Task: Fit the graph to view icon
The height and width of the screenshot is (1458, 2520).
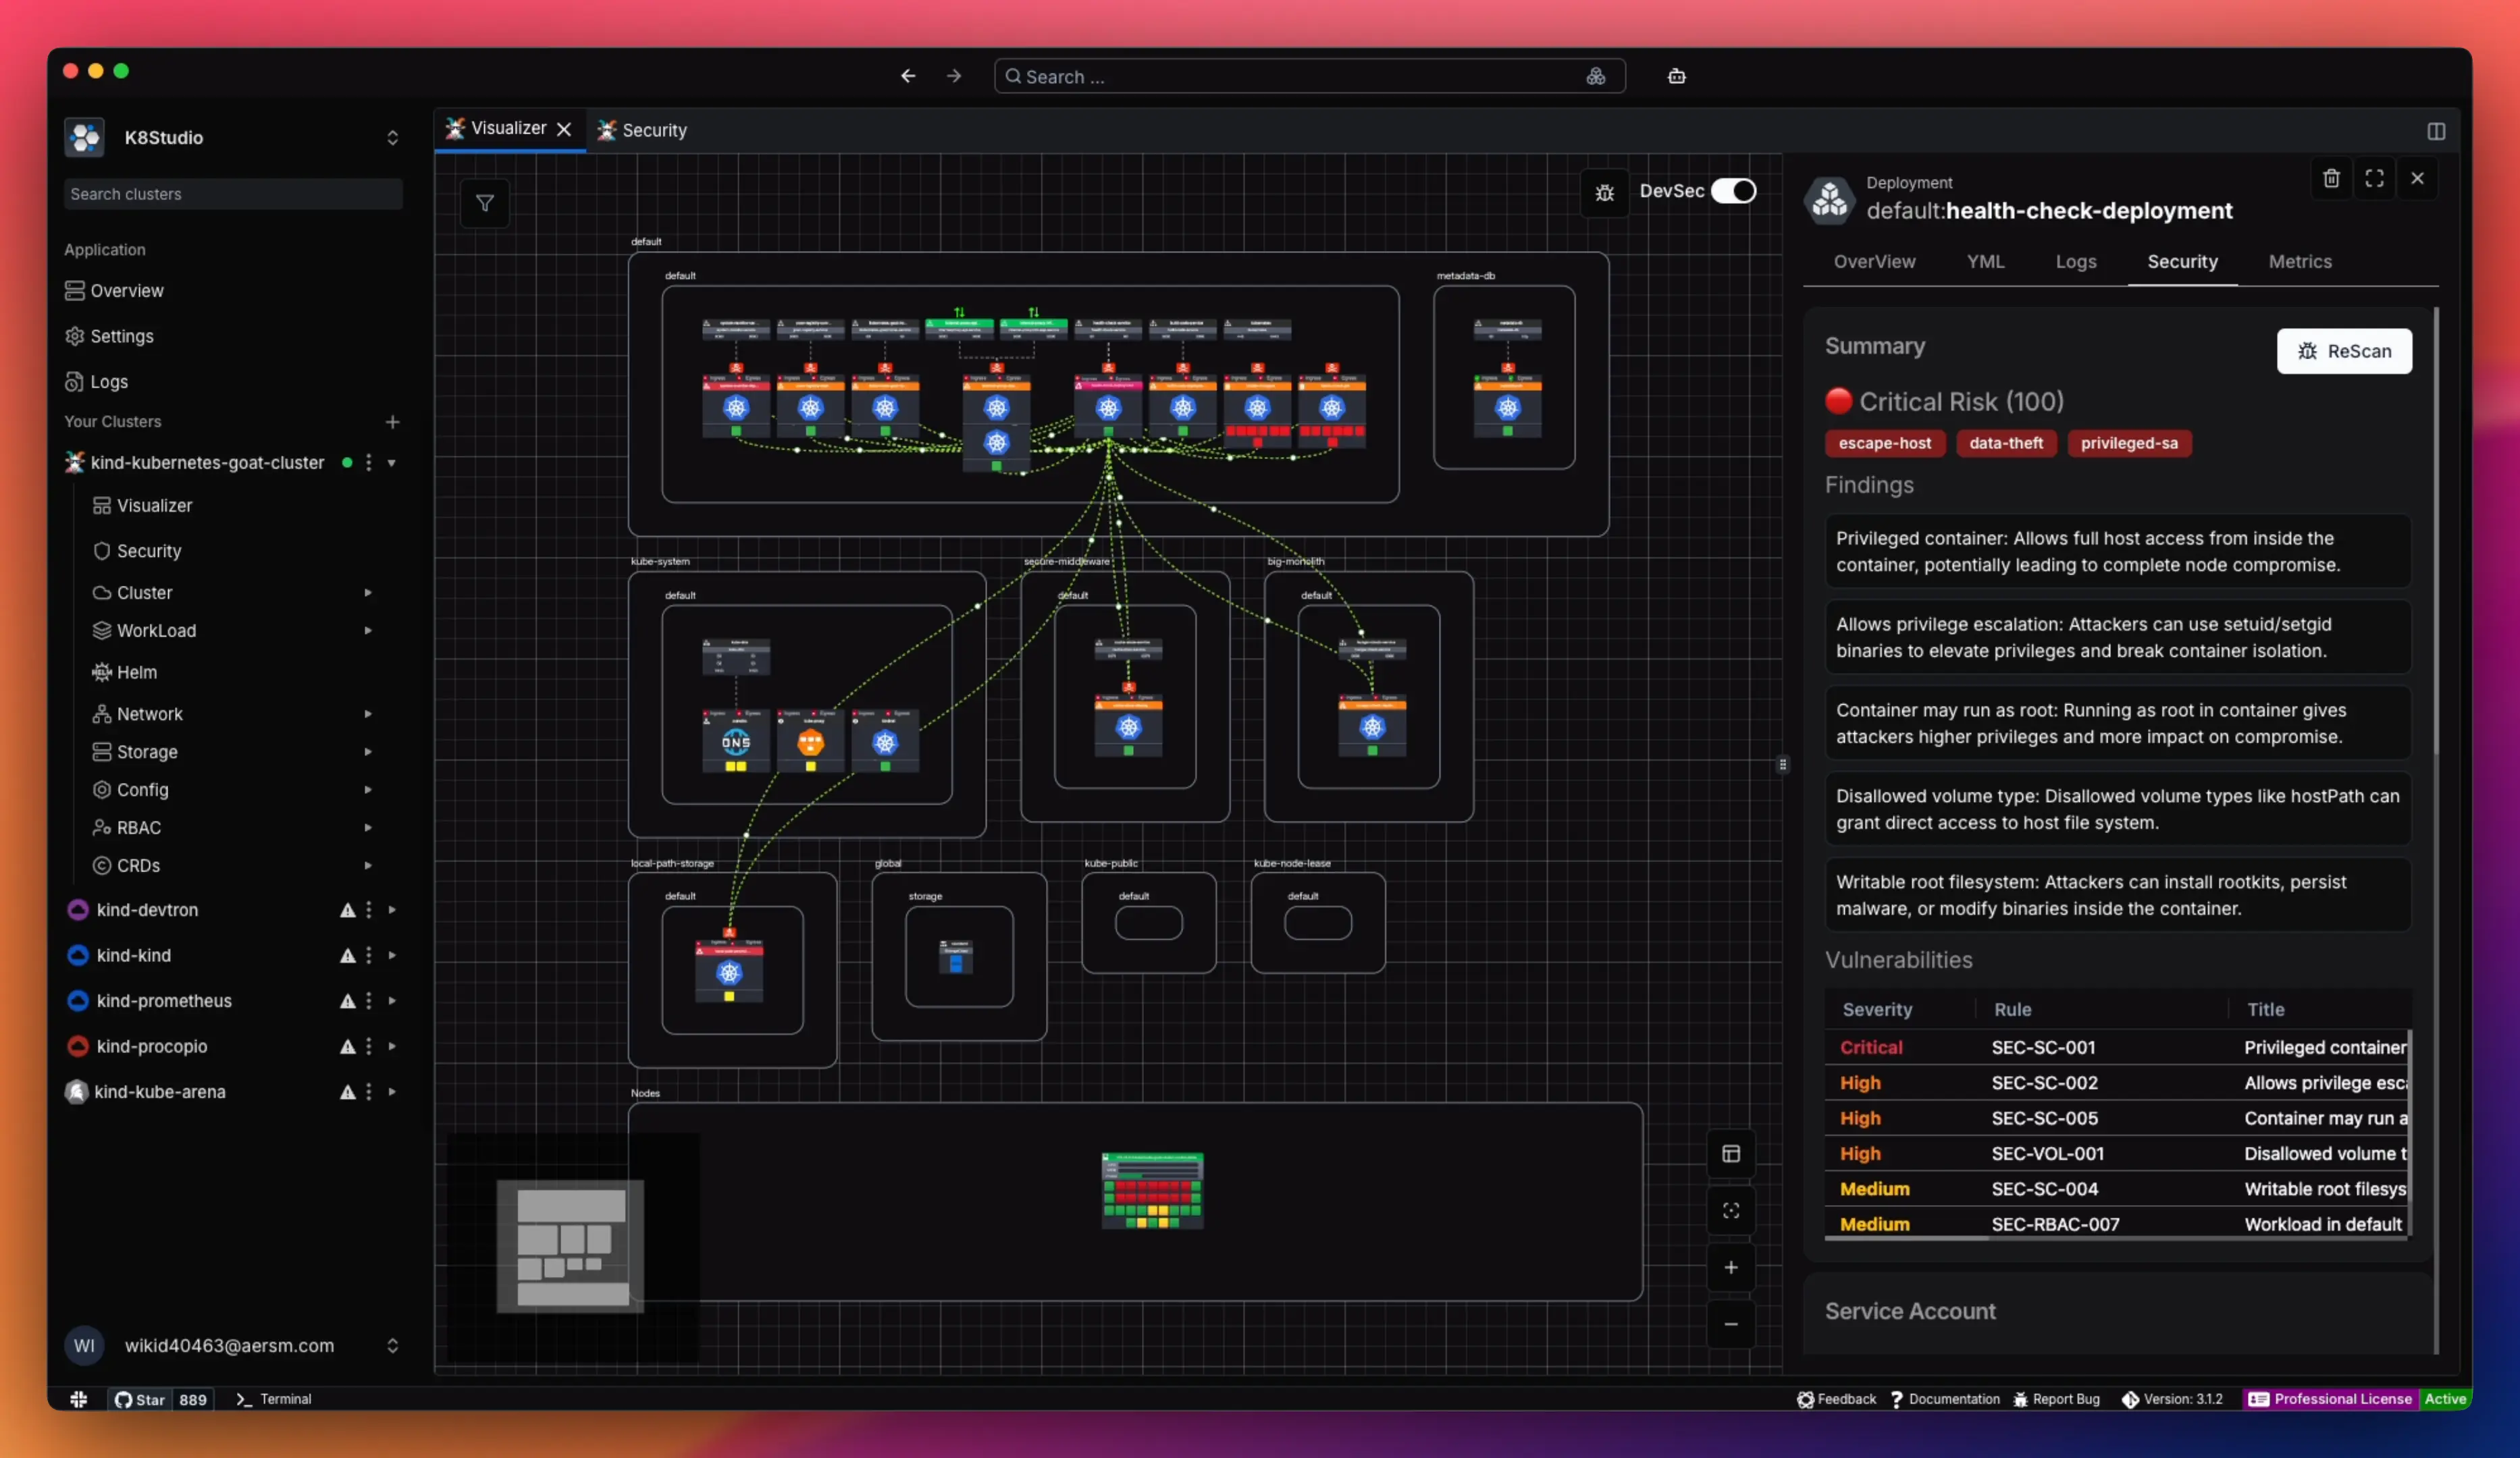Action: point(1731,1210)
